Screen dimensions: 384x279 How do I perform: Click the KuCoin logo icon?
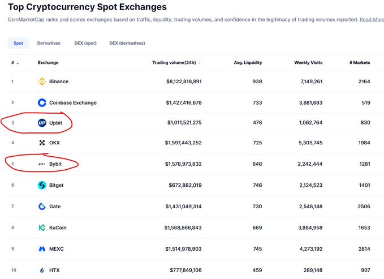[x=42, y=228]
